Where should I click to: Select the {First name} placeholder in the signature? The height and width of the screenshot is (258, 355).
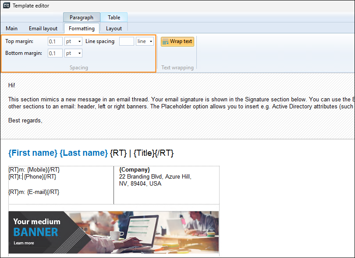pyautogui.click(x=31, y=153)
